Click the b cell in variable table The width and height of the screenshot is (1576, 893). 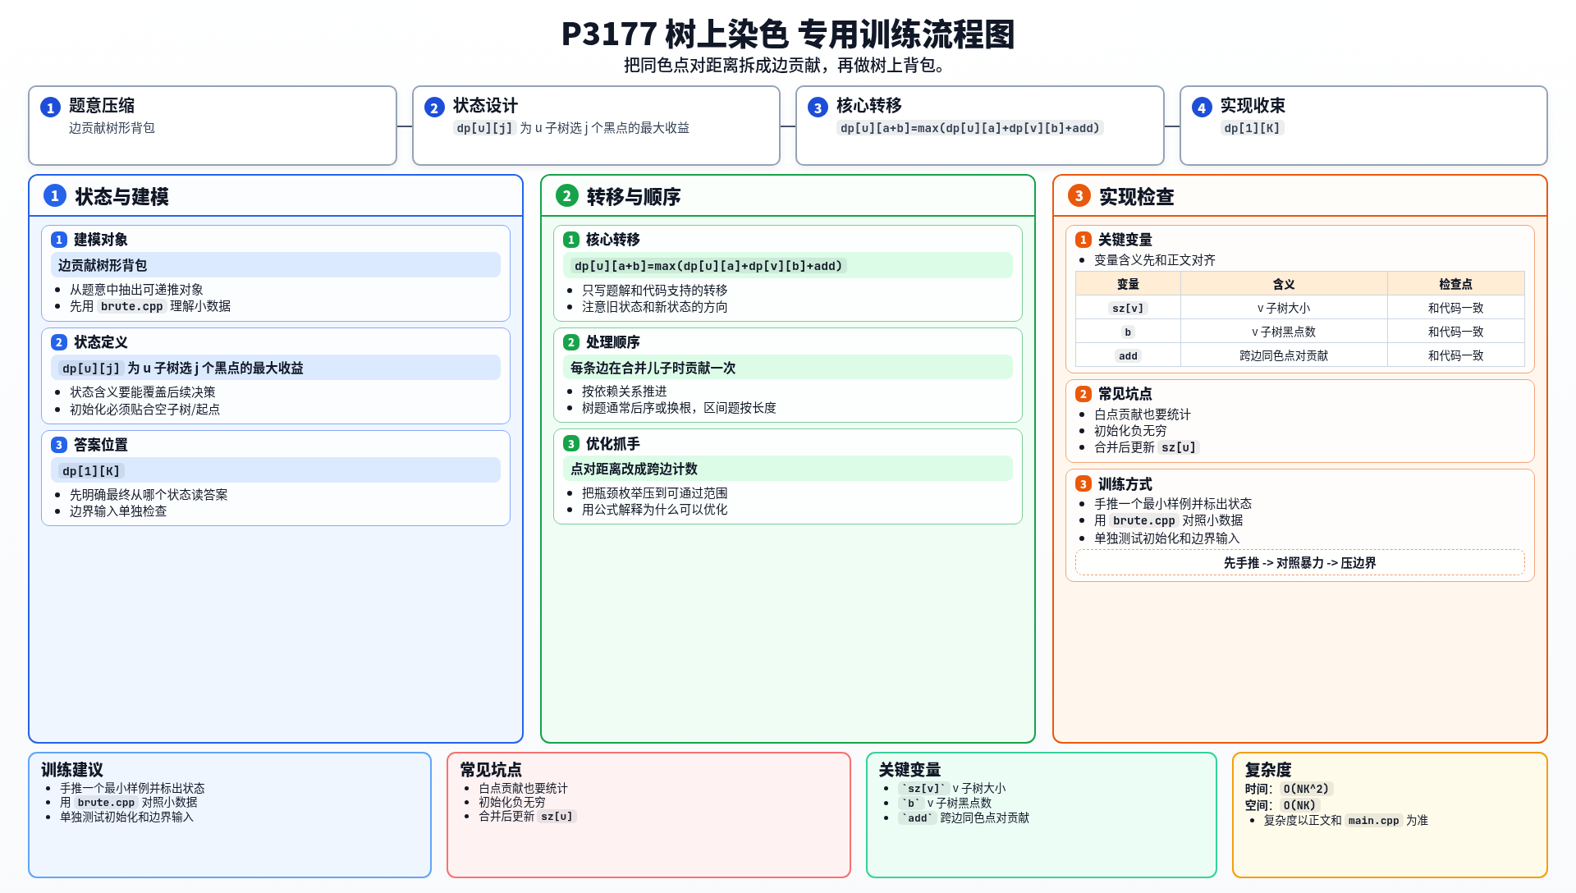[1128, 332]
